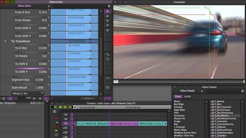Click the purple BMW_X6M clip on V1

point(124,123)
